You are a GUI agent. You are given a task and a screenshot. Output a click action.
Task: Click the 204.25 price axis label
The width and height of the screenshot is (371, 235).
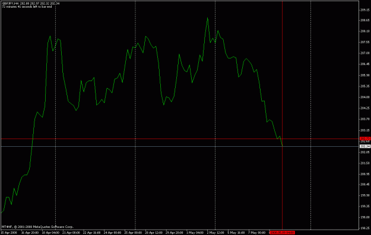click(x=365, y=108)
